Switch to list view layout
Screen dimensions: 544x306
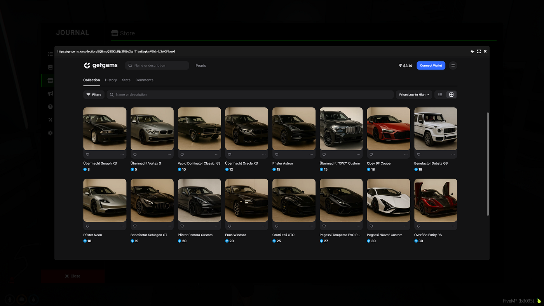pyautogui.click(x=440, y=95)
